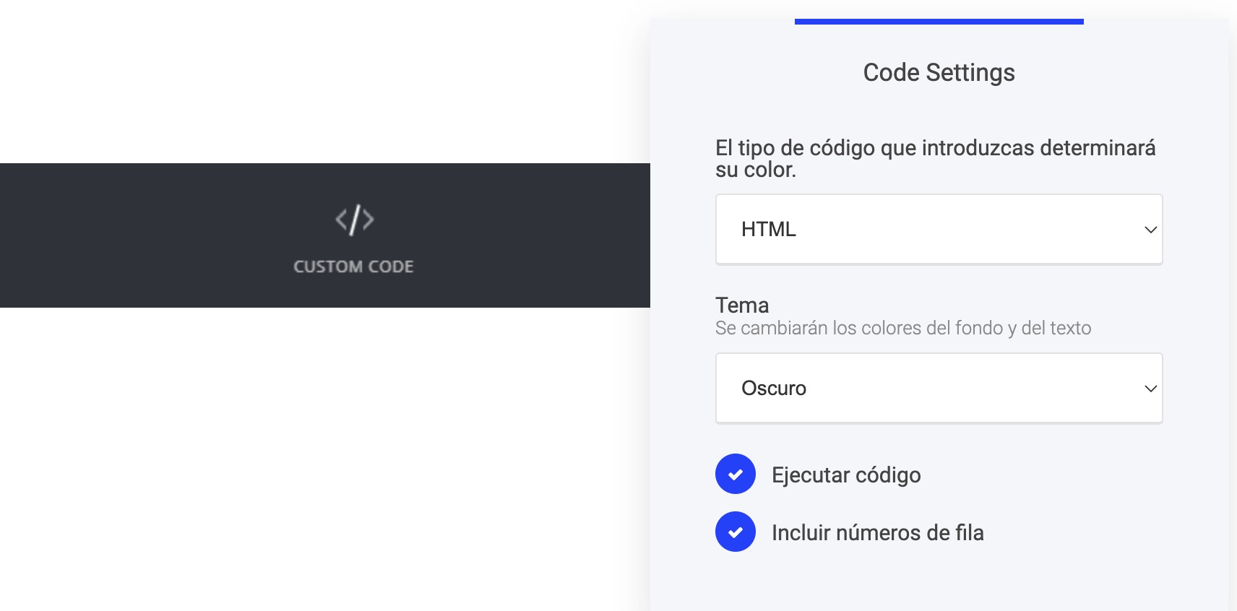Click the HTML text in the dropdown
This screenshot has height=611, width=1237.
click(768, 230)
